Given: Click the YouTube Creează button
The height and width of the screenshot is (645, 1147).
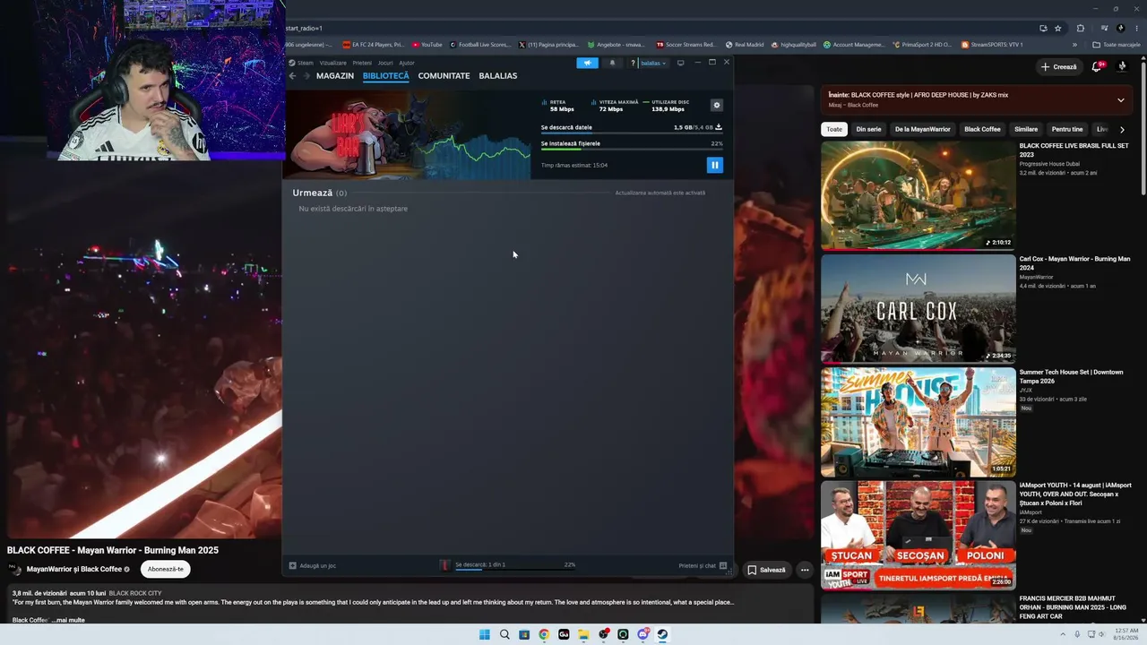Looking at the screenshot, I should tap(1058, 67).
